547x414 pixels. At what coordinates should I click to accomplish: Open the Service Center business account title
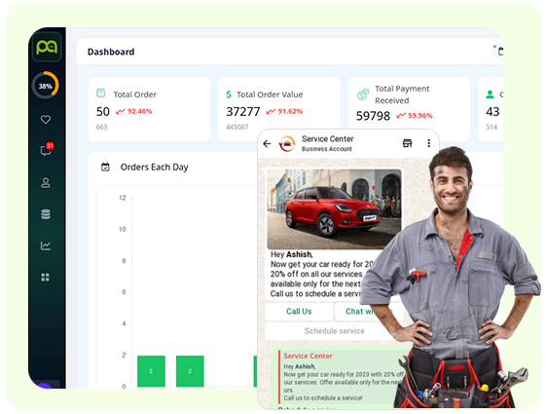[x=328, y=143]
